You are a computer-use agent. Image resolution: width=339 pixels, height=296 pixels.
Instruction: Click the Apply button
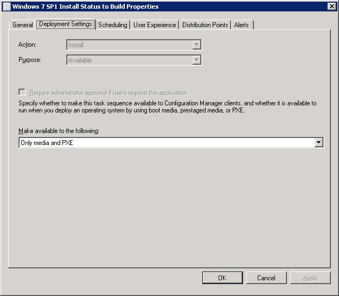tap(310, 278)
